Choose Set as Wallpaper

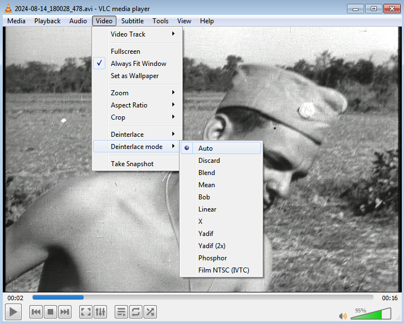(137, 76)
